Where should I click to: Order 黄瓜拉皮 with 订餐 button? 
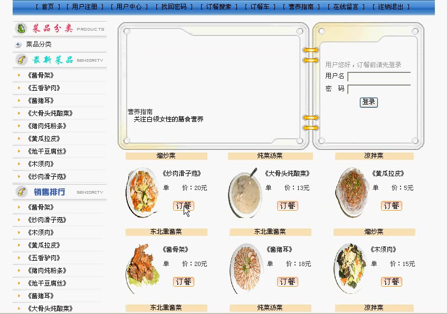tap(392, 206)
